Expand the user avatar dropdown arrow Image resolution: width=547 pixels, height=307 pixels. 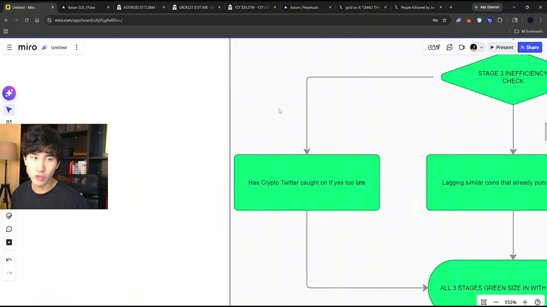(481, 47)
